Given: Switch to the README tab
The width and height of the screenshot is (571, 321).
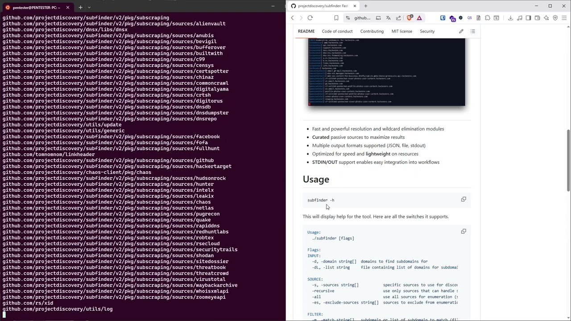Looking at the screenshot, I should coord(306,31).
